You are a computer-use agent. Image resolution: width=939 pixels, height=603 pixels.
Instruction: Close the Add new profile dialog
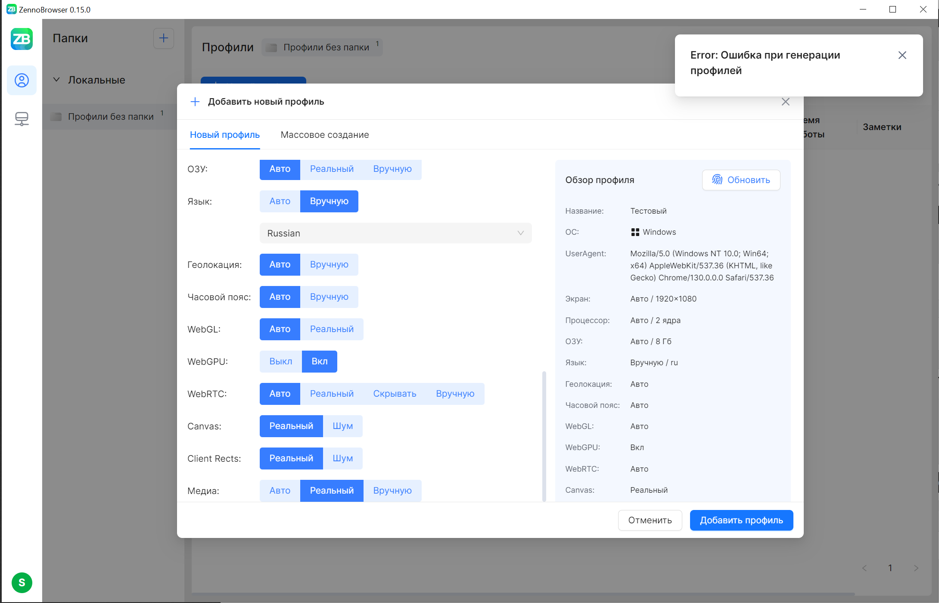[785, 102]
